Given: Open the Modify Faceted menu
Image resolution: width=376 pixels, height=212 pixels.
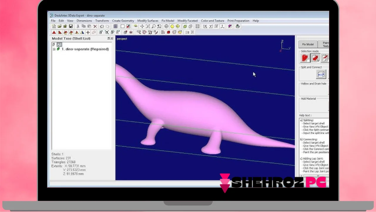Looking at the screenshot, I should (x=187, y=21).
